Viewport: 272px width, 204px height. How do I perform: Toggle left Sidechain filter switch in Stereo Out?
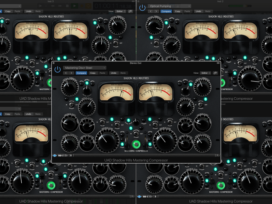102,122
